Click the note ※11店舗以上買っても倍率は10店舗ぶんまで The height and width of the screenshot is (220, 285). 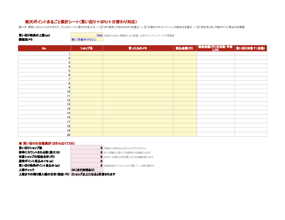127,153
